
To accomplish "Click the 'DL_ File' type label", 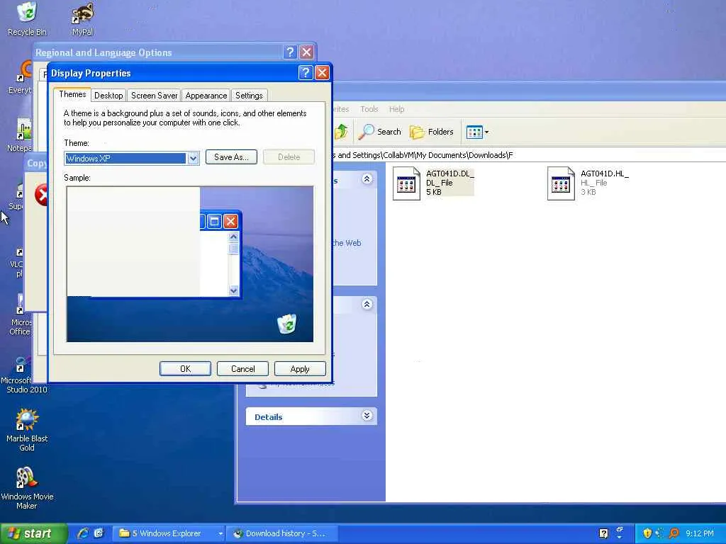I will pyautogui.click(x=440, y=183).
